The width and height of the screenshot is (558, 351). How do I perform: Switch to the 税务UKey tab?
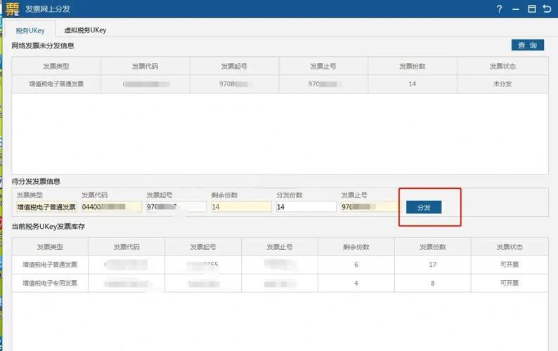point(30,31)
